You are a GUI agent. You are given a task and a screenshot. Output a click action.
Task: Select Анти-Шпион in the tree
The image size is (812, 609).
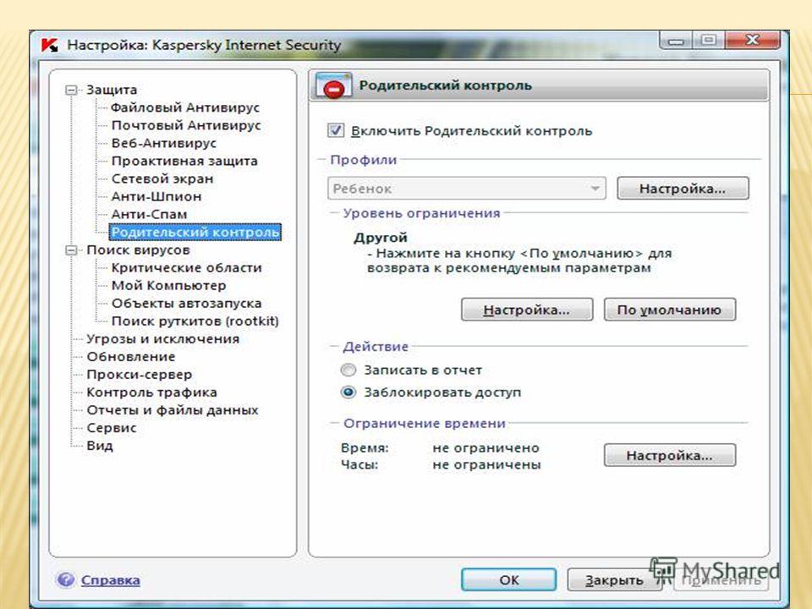[156, 196]
